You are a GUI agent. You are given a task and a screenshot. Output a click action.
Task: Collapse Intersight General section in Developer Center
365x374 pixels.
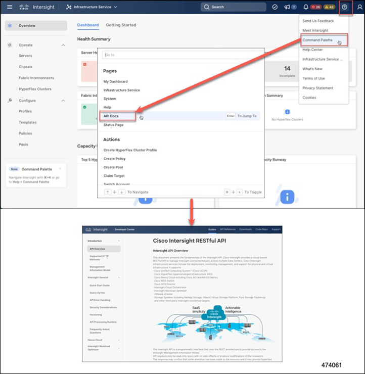pos(119,277)
